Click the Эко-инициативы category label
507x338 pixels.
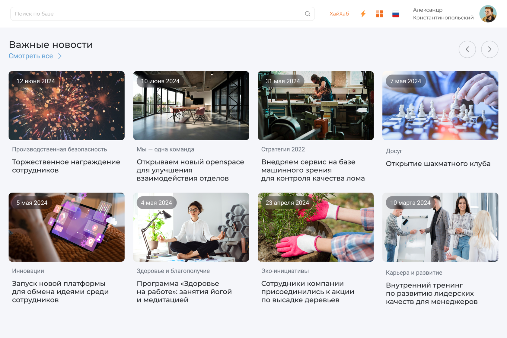point(285,271)
